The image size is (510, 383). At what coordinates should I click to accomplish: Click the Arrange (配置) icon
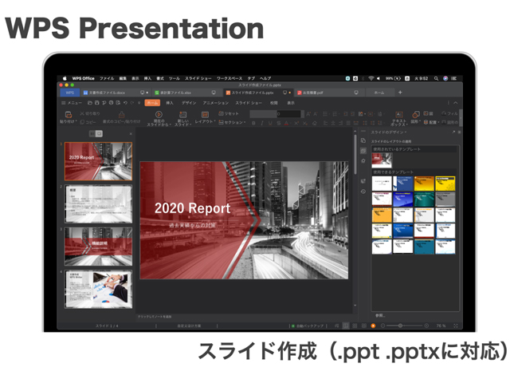tap(426, 122)
